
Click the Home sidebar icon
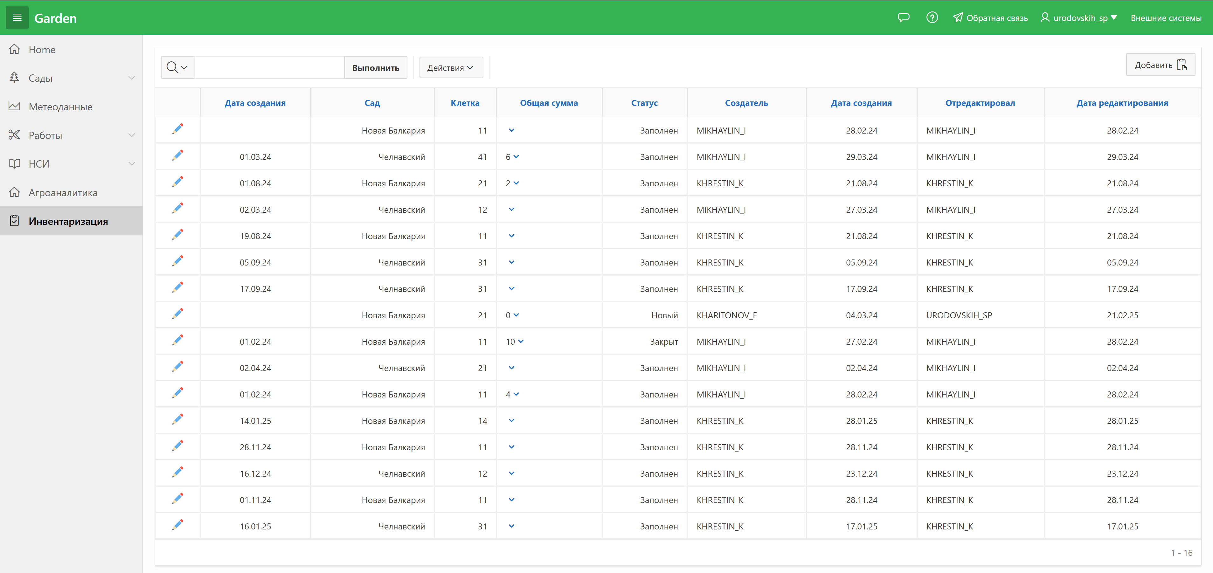click(x=15, y=49)
